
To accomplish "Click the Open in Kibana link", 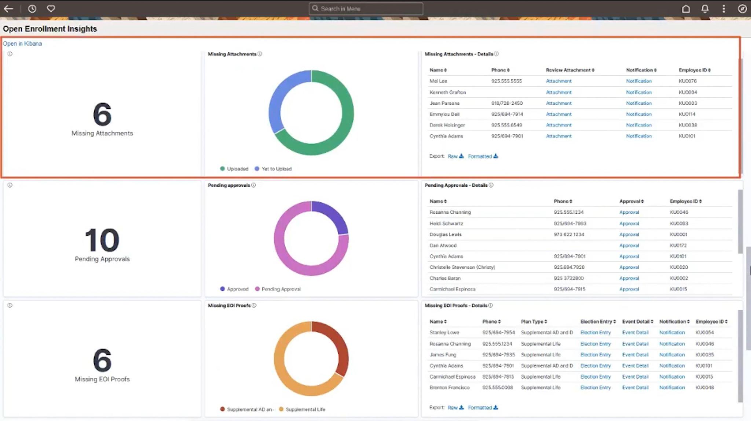I will pos(22,44).
